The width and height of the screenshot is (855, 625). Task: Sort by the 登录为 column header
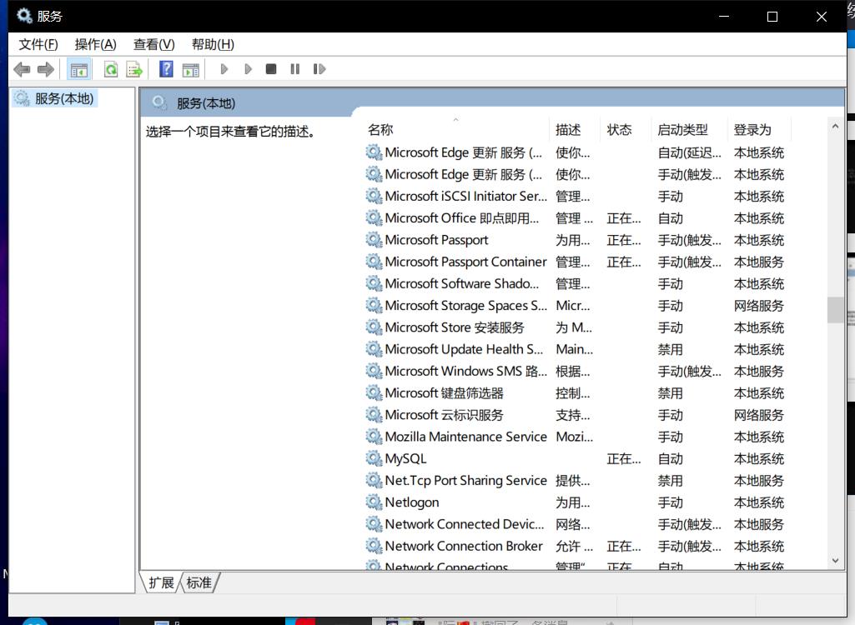758,130
